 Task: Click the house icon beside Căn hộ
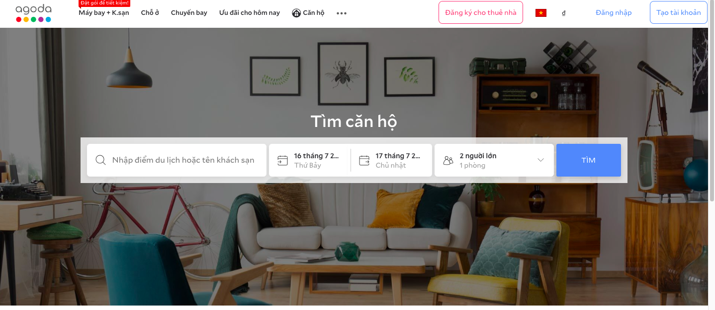[x=296, y=13]
